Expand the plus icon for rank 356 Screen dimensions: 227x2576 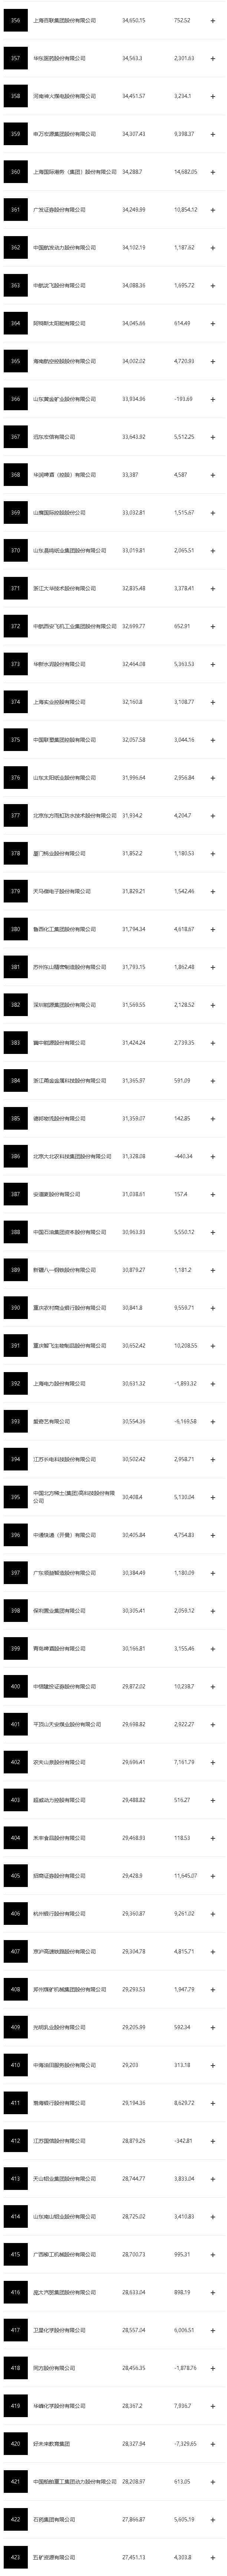[x=213, y=20]
